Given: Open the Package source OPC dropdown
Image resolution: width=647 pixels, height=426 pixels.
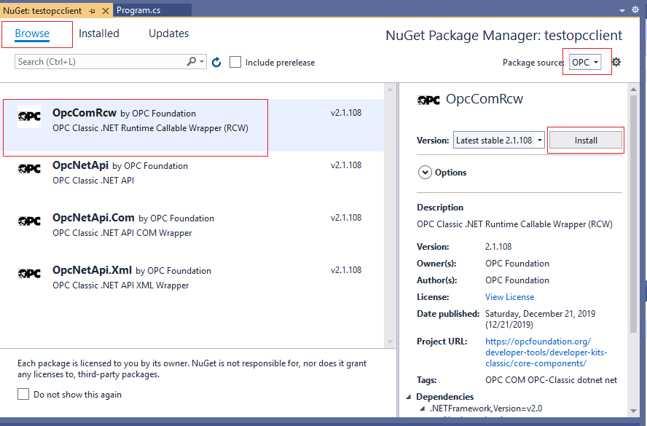Looking at the screenshot, I should pyautogui.click(x=587, y=62).
